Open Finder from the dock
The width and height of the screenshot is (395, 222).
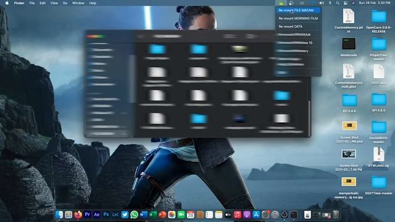(59, 215)
